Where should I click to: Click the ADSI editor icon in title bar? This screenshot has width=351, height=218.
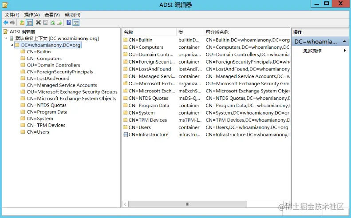(x=5, y=4)
